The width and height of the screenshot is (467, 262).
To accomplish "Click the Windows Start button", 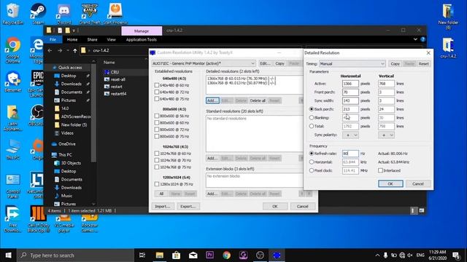I will [8, 255].
